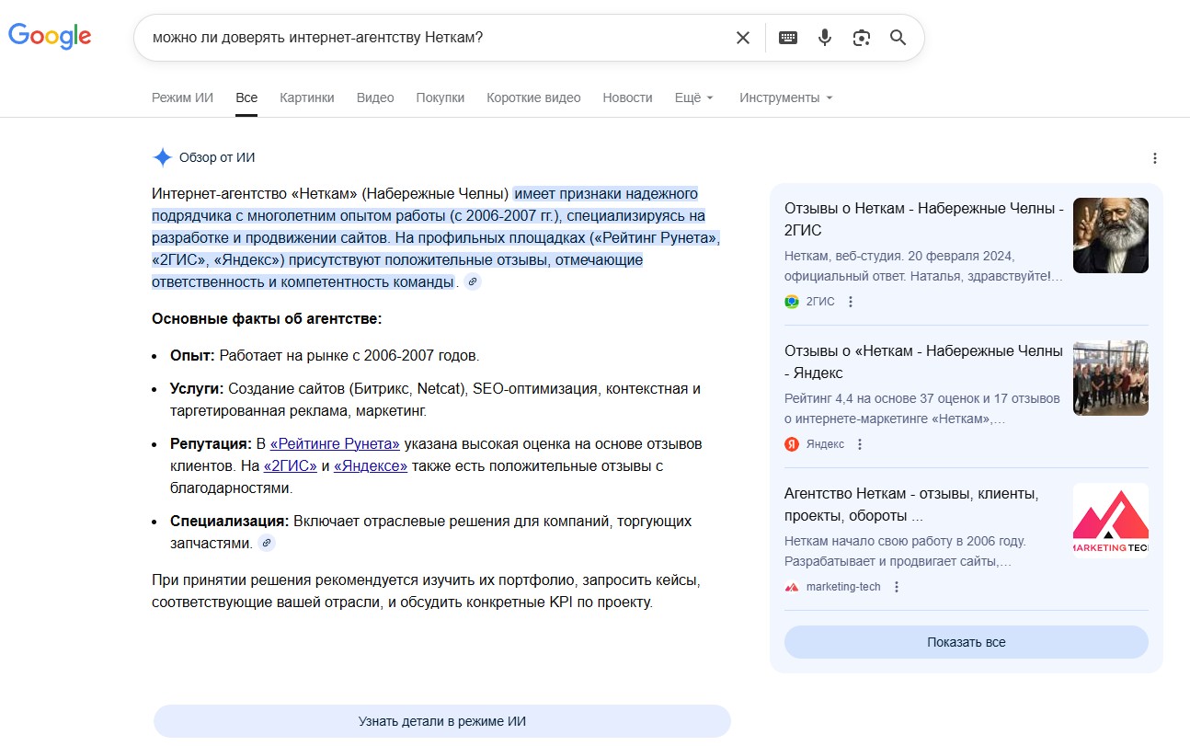Follow the «Рейтинге Рунета» link
Screen dimensions: 1190x746
pos(335,444)
